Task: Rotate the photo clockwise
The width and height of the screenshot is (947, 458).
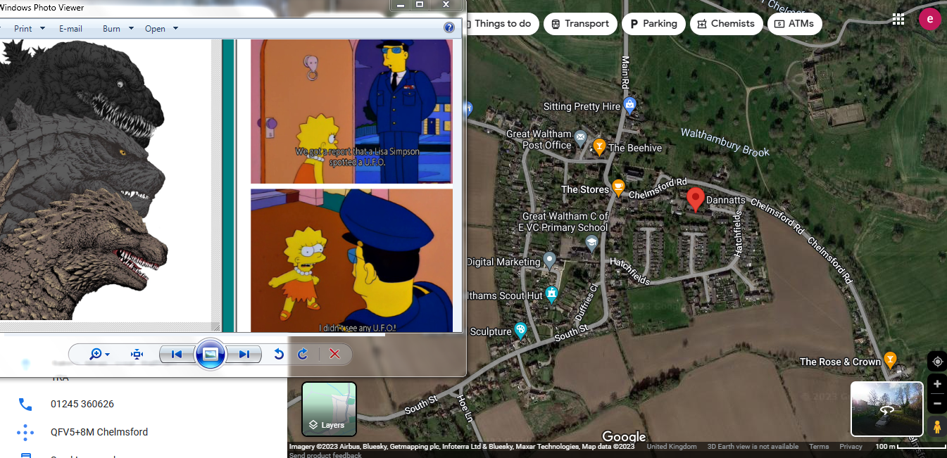Action: tap(303, 354)
